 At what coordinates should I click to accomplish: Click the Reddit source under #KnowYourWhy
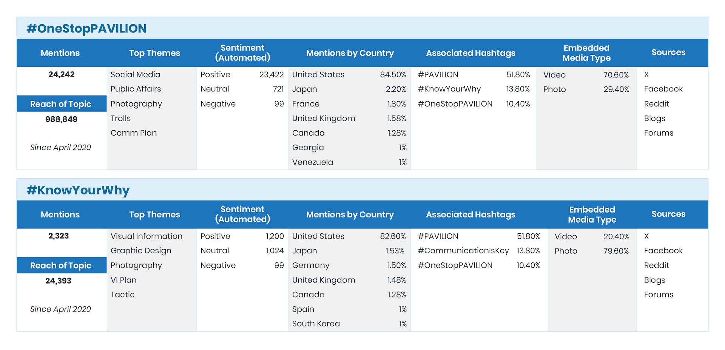tap(657, 265)
